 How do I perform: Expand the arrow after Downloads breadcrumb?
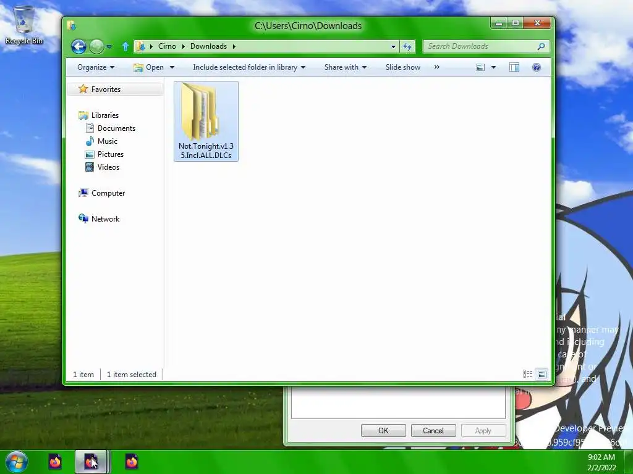[234, 46]
